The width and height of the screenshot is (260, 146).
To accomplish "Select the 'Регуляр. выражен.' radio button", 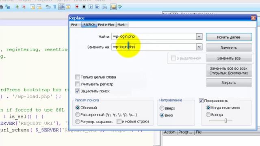I will tap(78, 122).
